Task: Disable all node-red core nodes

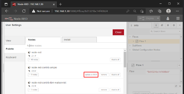Action: point(115,60)
